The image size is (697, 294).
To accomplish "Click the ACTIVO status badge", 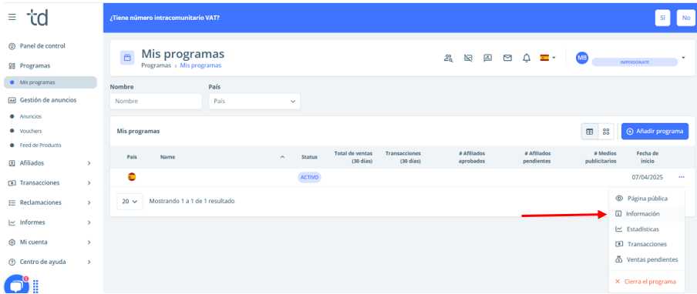I will point(309,177).
